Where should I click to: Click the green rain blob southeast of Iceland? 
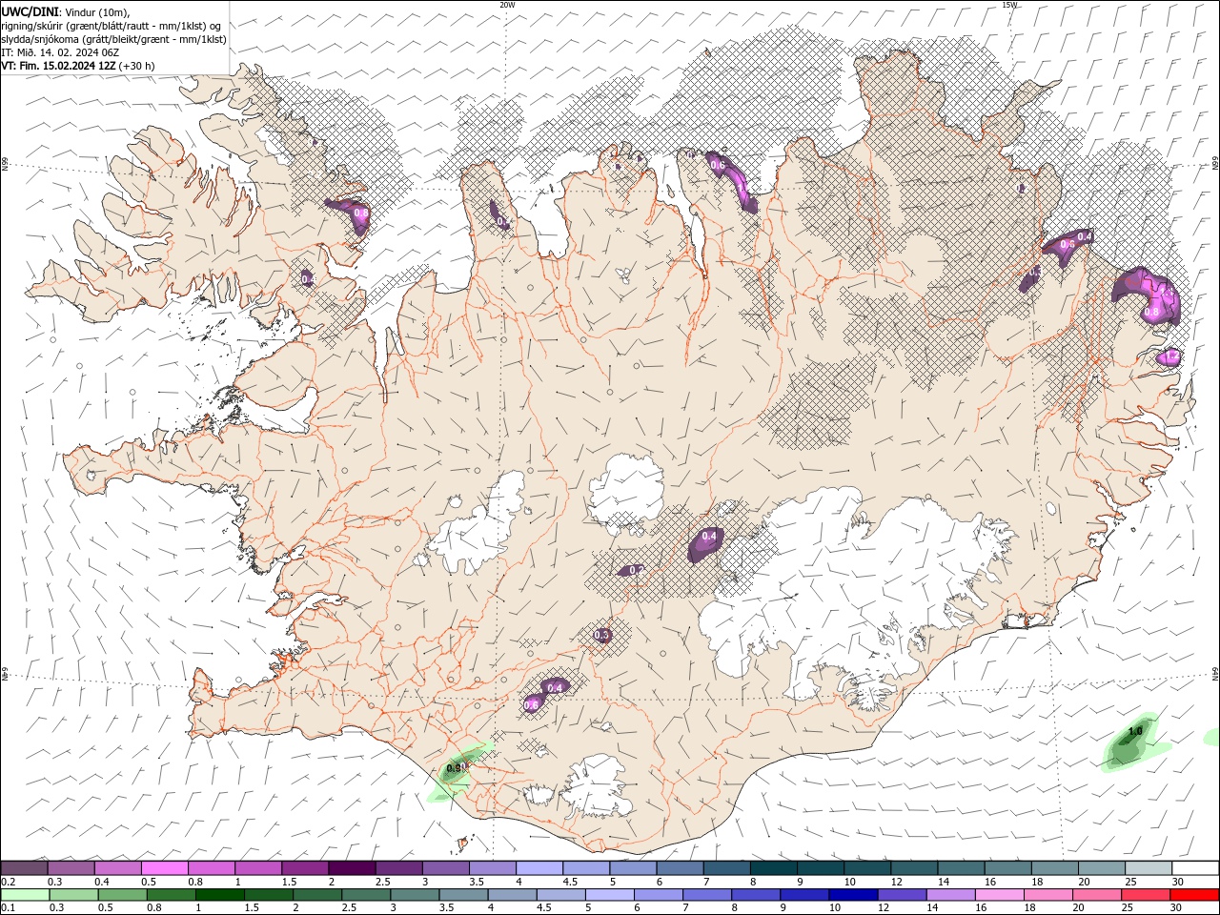pyautogui.click(x=1134, y=742)
